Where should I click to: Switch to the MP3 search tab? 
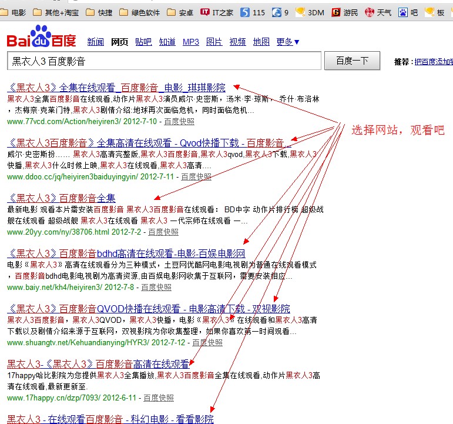pos(191,42)
